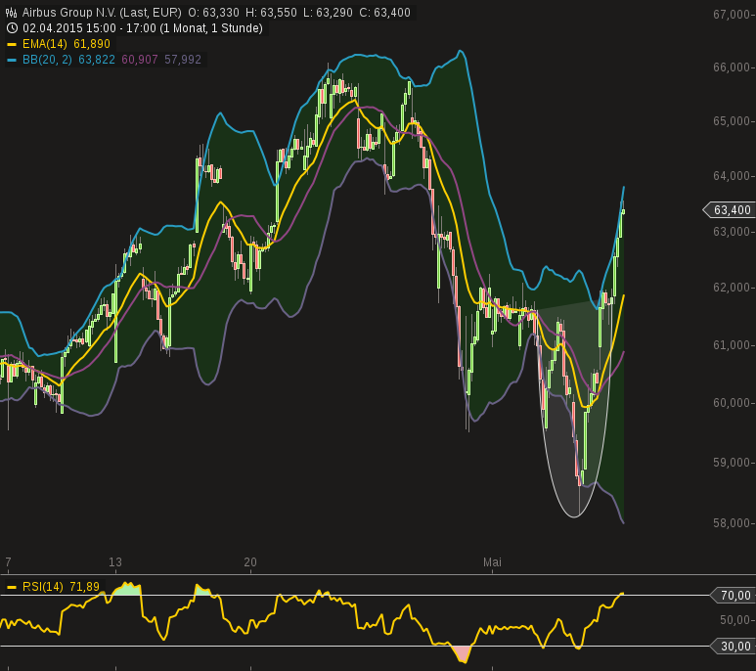
Task: Click the yellow EMA(14) legend marker
Action: pos(12,44)
